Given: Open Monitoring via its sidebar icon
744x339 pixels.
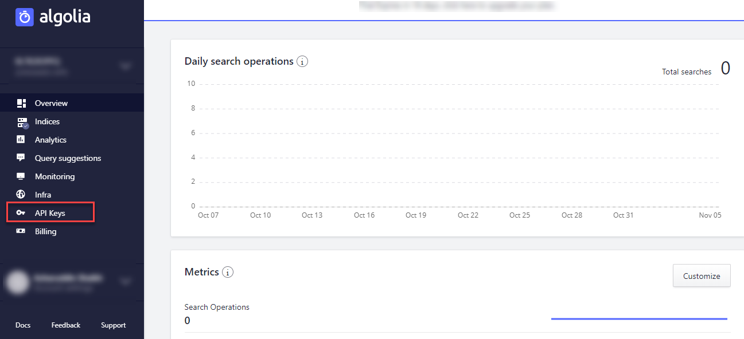Looking at the screenshot, I should tap(22, 176).
